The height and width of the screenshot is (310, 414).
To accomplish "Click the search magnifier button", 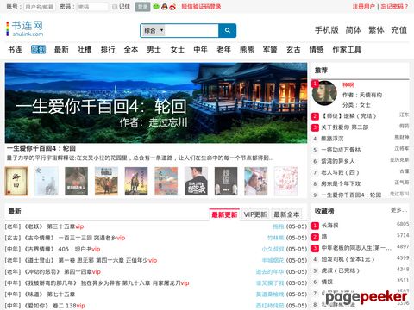I will (x=228, y=30).
